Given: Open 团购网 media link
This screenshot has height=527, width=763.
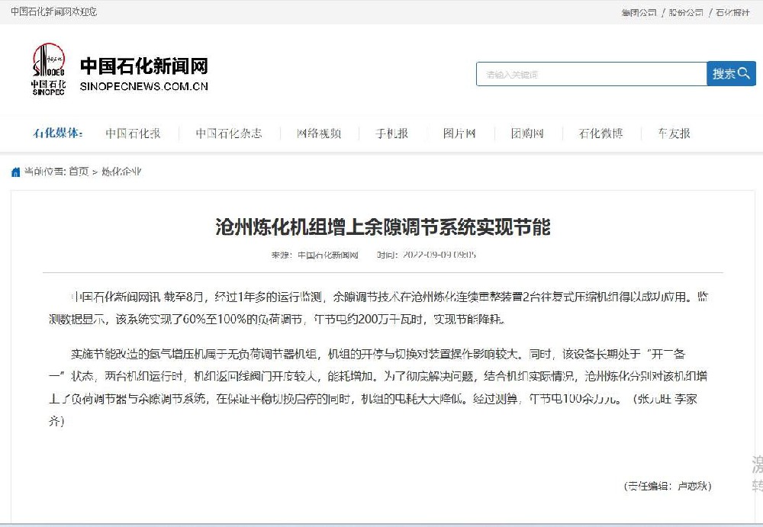Looking at the screenshot, I should [527, 133].
